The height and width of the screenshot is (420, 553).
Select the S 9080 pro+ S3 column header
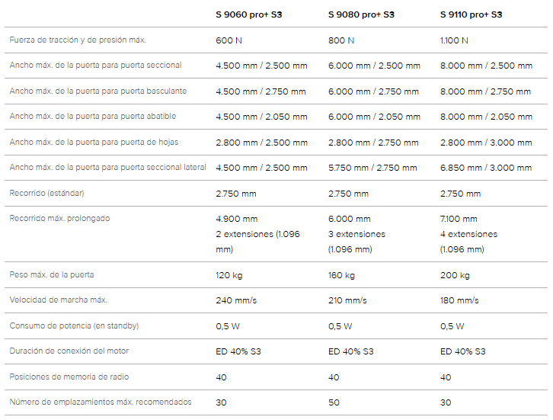pos(361,14)
